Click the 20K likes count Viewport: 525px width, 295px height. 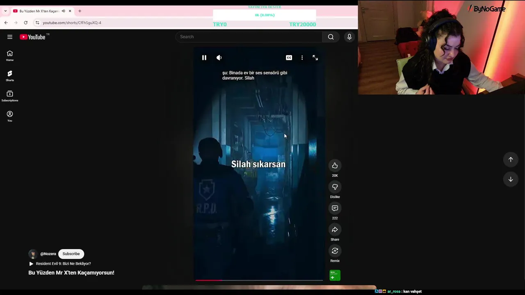click(x=335, y=175)
